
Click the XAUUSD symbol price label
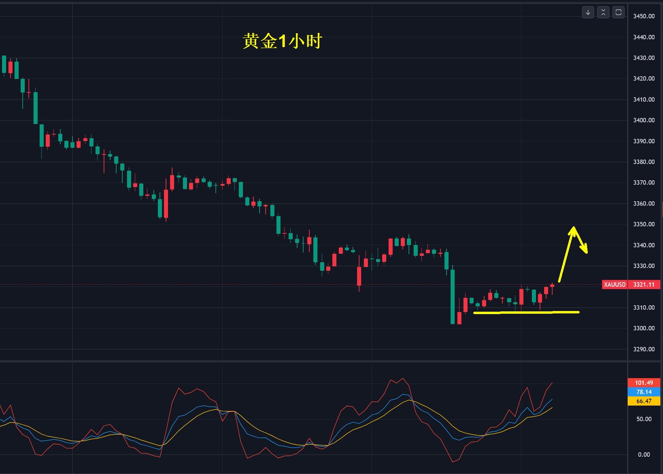tap(615, 285)
